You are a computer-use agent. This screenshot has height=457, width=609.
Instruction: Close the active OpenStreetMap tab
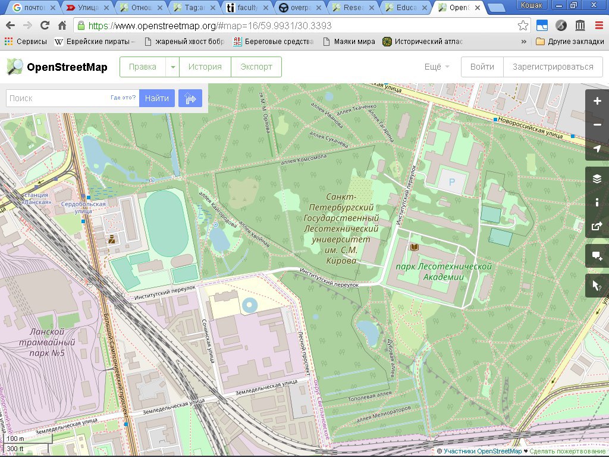coord(478,8)
